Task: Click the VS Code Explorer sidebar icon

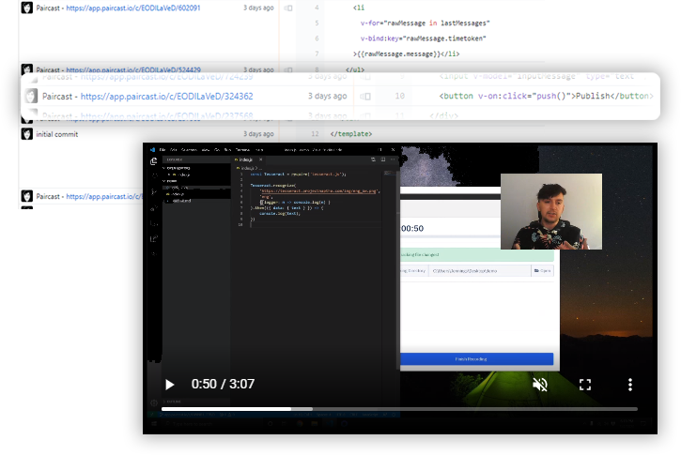Action: (x=154, y=161)
